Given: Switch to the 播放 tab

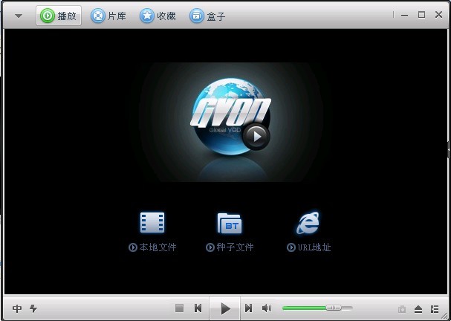Looking at the screenshot, I should tap(59, 16).
